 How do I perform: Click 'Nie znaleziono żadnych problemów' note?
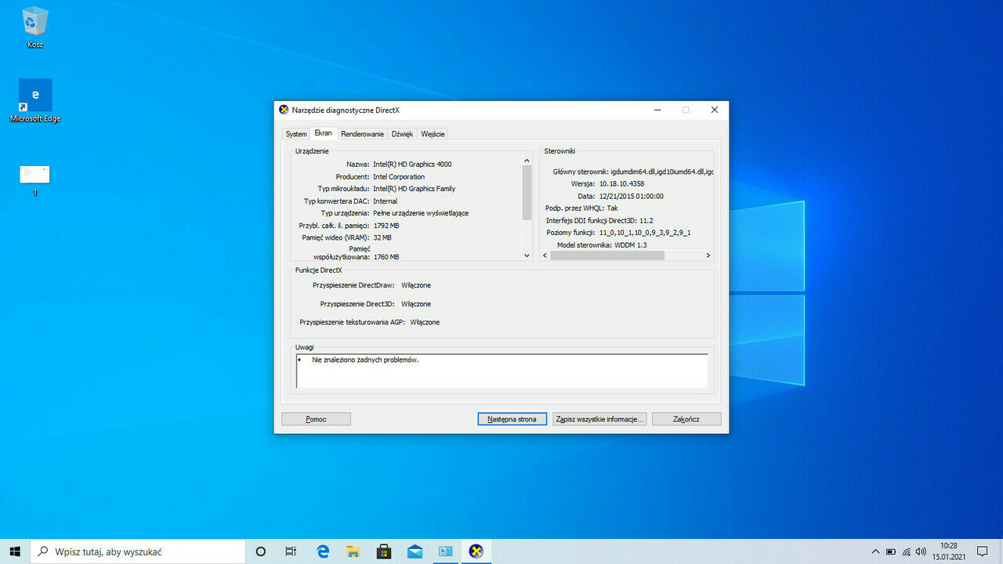point(365,360)
